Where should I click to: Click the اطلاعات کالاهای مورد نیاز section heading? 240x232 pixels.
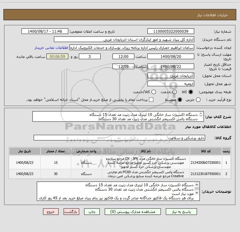[208, 127]
